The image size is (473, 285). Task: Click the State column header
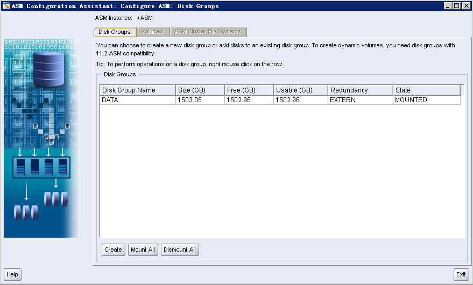click(427, 90)
